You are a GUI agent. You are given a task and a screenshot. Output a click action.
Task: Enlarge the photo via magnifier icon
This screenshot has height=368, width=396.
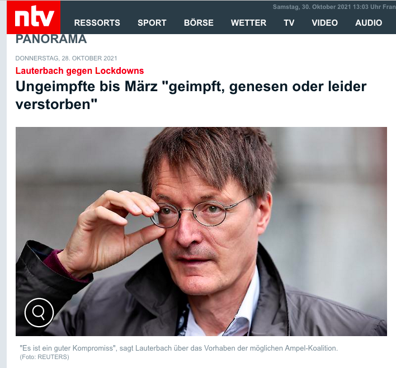tap(39, 313)
